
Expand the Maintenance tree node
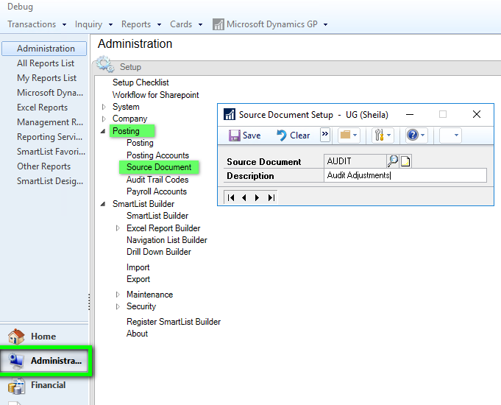(118, 295)
